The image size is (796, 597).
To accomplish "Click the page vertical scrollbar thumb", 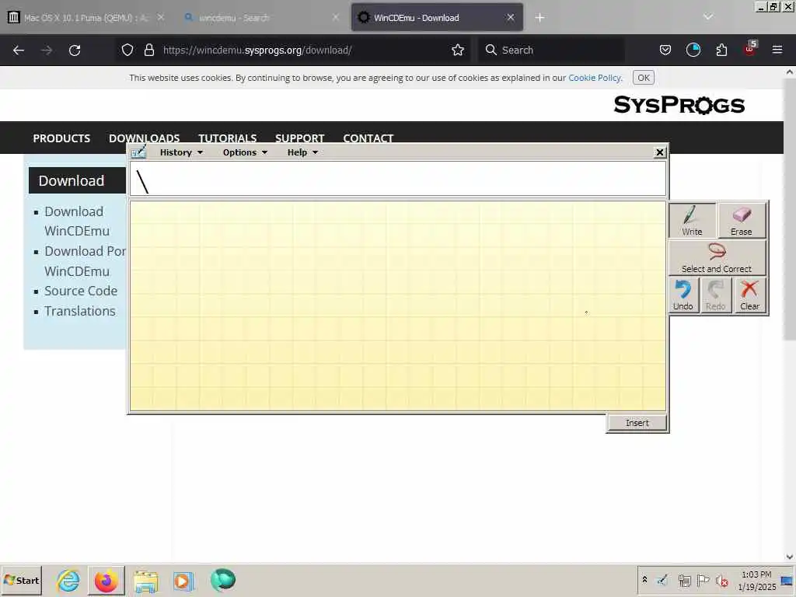I will [x=790, y=209].
